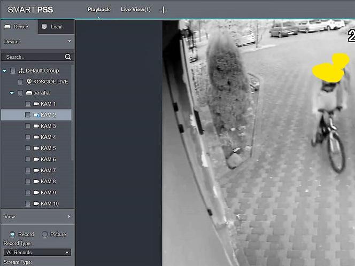Viewport: 355px width, 266px height.
Task: Check the KAM 1 checkbox
Action: click(x=28, y=104)
